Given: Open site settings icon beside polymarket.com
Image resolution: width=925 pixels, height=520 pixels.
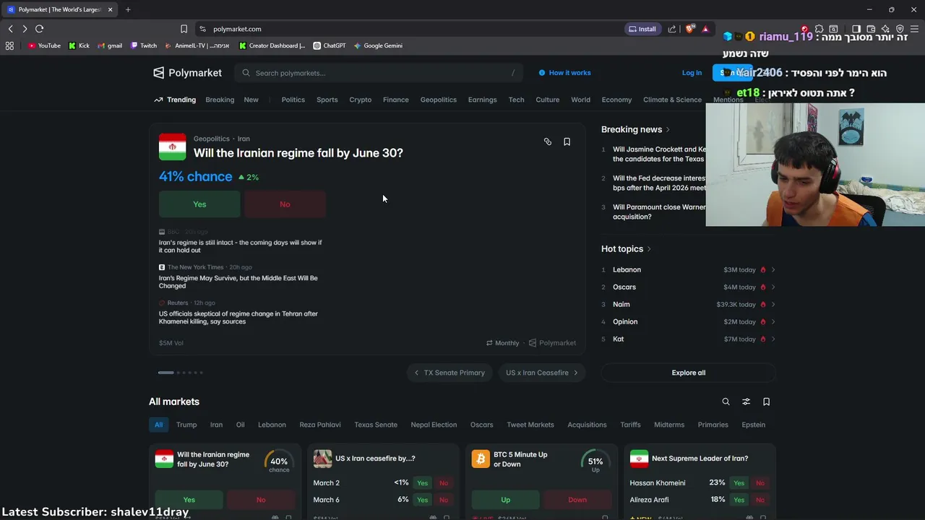Looking at the screenshot, I should [x=202, y=29].
